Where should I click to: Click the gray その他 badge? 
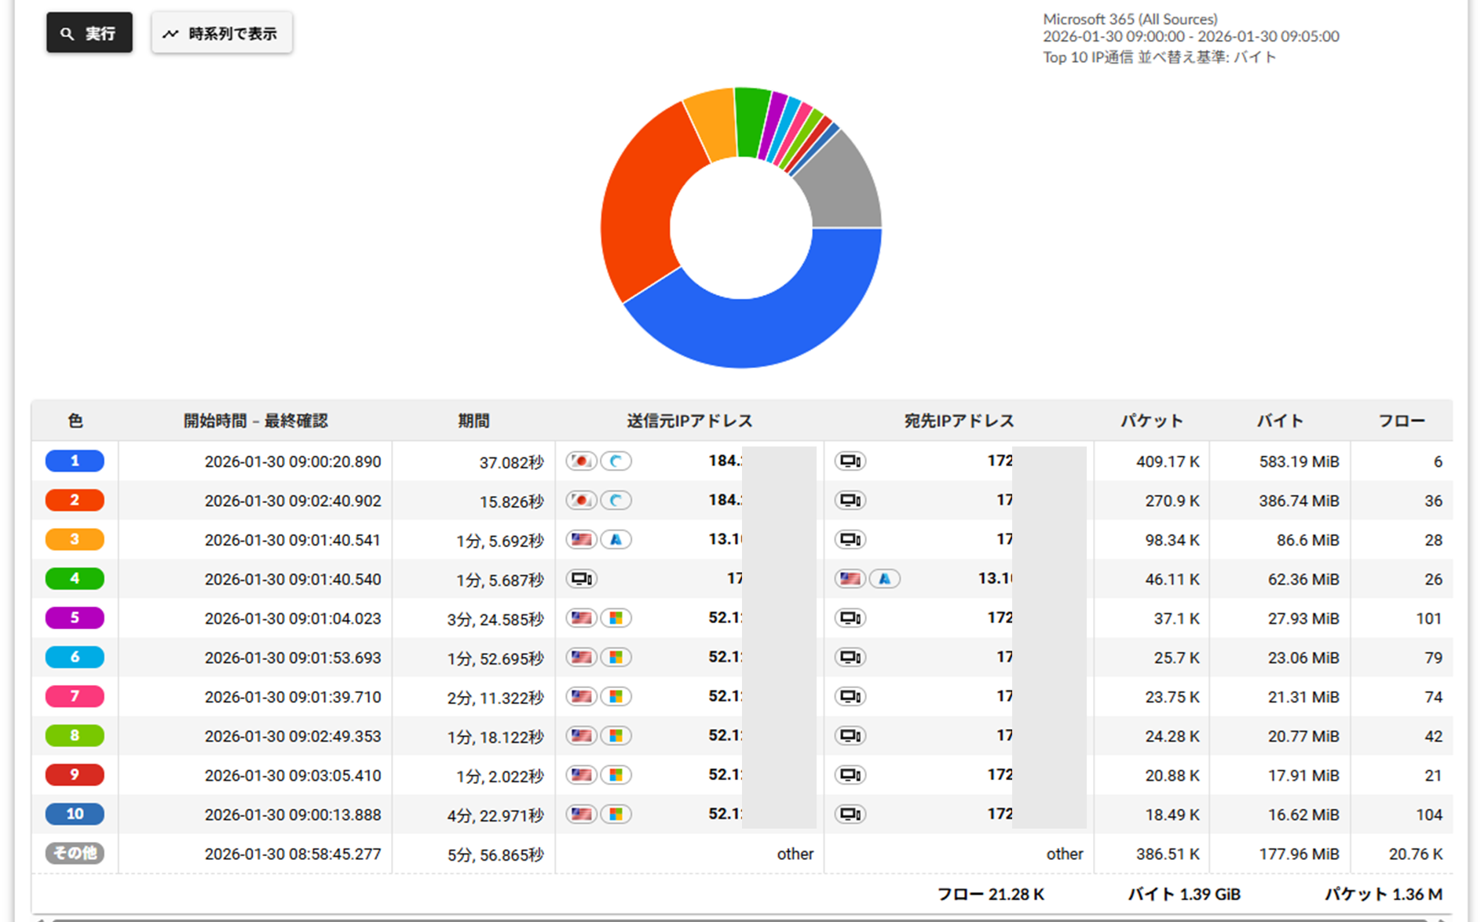pyautogui.click(x=75, y=854)
